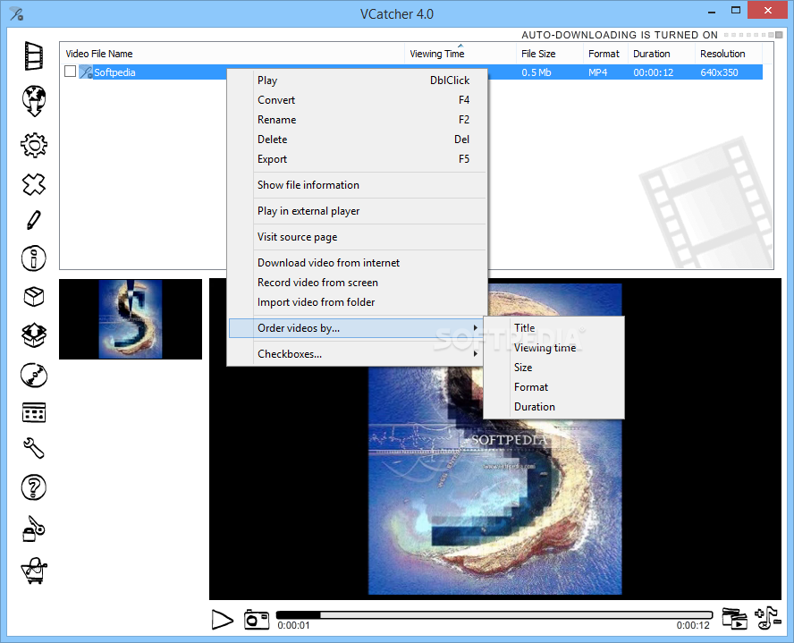794x643 pixels.
Task: Click the open box with arrows icon
Action: click(x=34, y=335)
